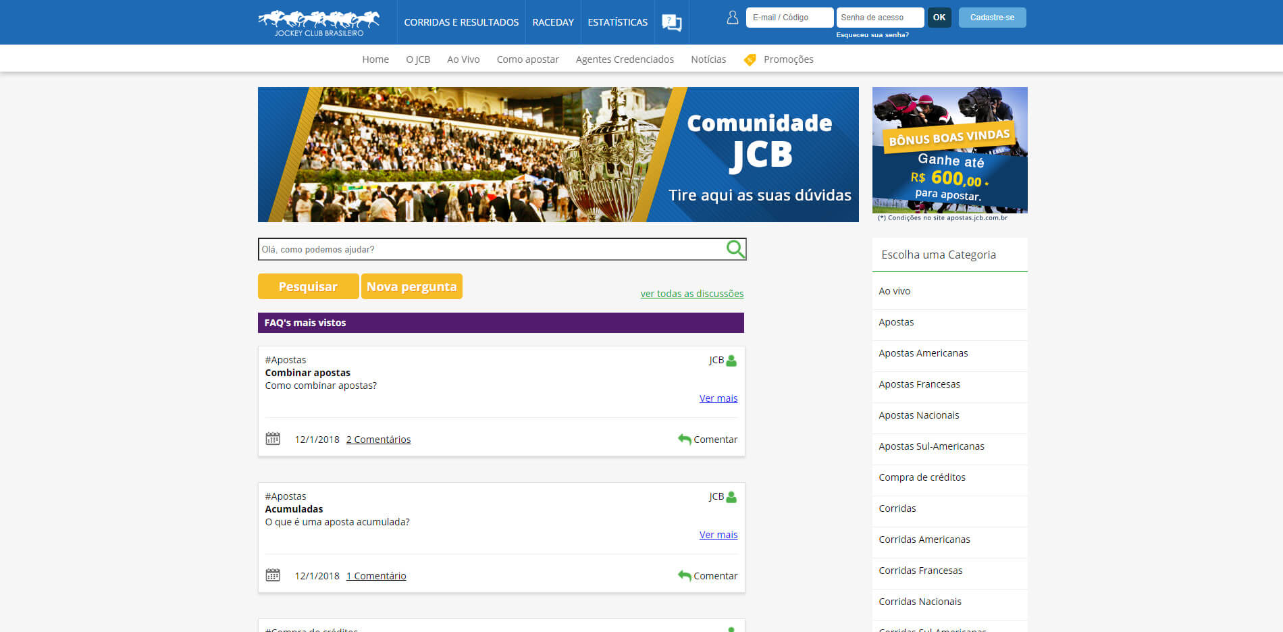
Task: Select Corridas Nacionais category
Action: (x=949, y=602)
